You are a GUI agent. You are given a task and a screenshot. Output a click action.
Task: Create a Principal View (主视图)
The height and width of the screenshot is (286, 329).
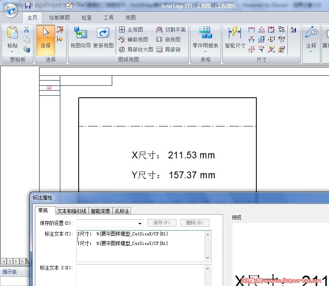[131, 30]
